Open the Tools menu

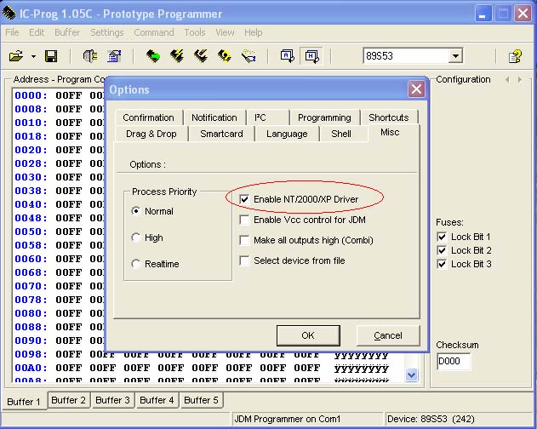pyautogui.click(x=195, y=32)
